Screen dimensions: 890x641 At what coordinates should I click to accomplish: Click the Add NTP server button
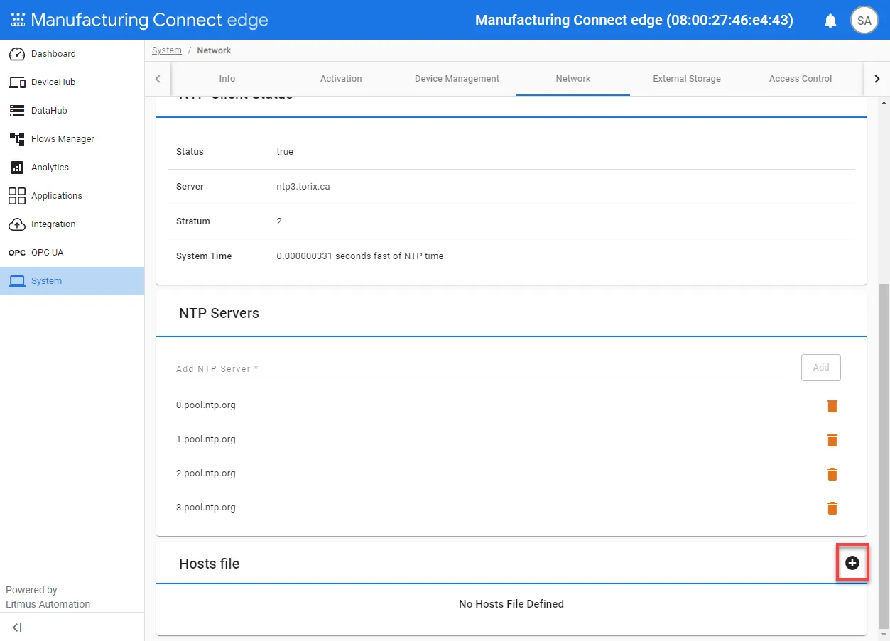click(821, 368)
